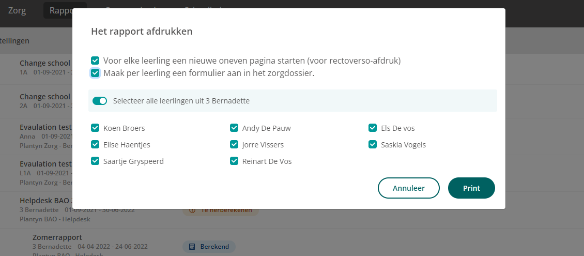This screenshot has width=584, height=256.
Task: Untick Reinart De Vos checkbox
Action: coord(234,161)
